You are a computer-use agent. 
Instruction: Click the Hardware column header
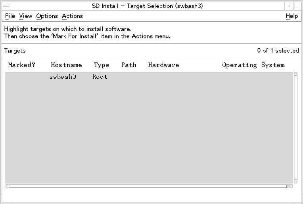click(163, 65)
